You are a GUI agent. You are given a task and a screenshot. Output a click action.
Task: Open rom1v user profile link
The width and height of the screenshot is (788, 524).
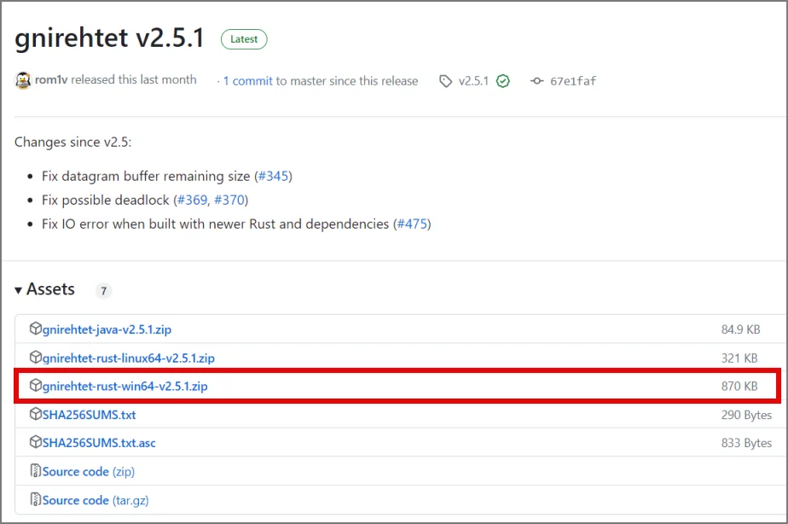coord(51,80)
